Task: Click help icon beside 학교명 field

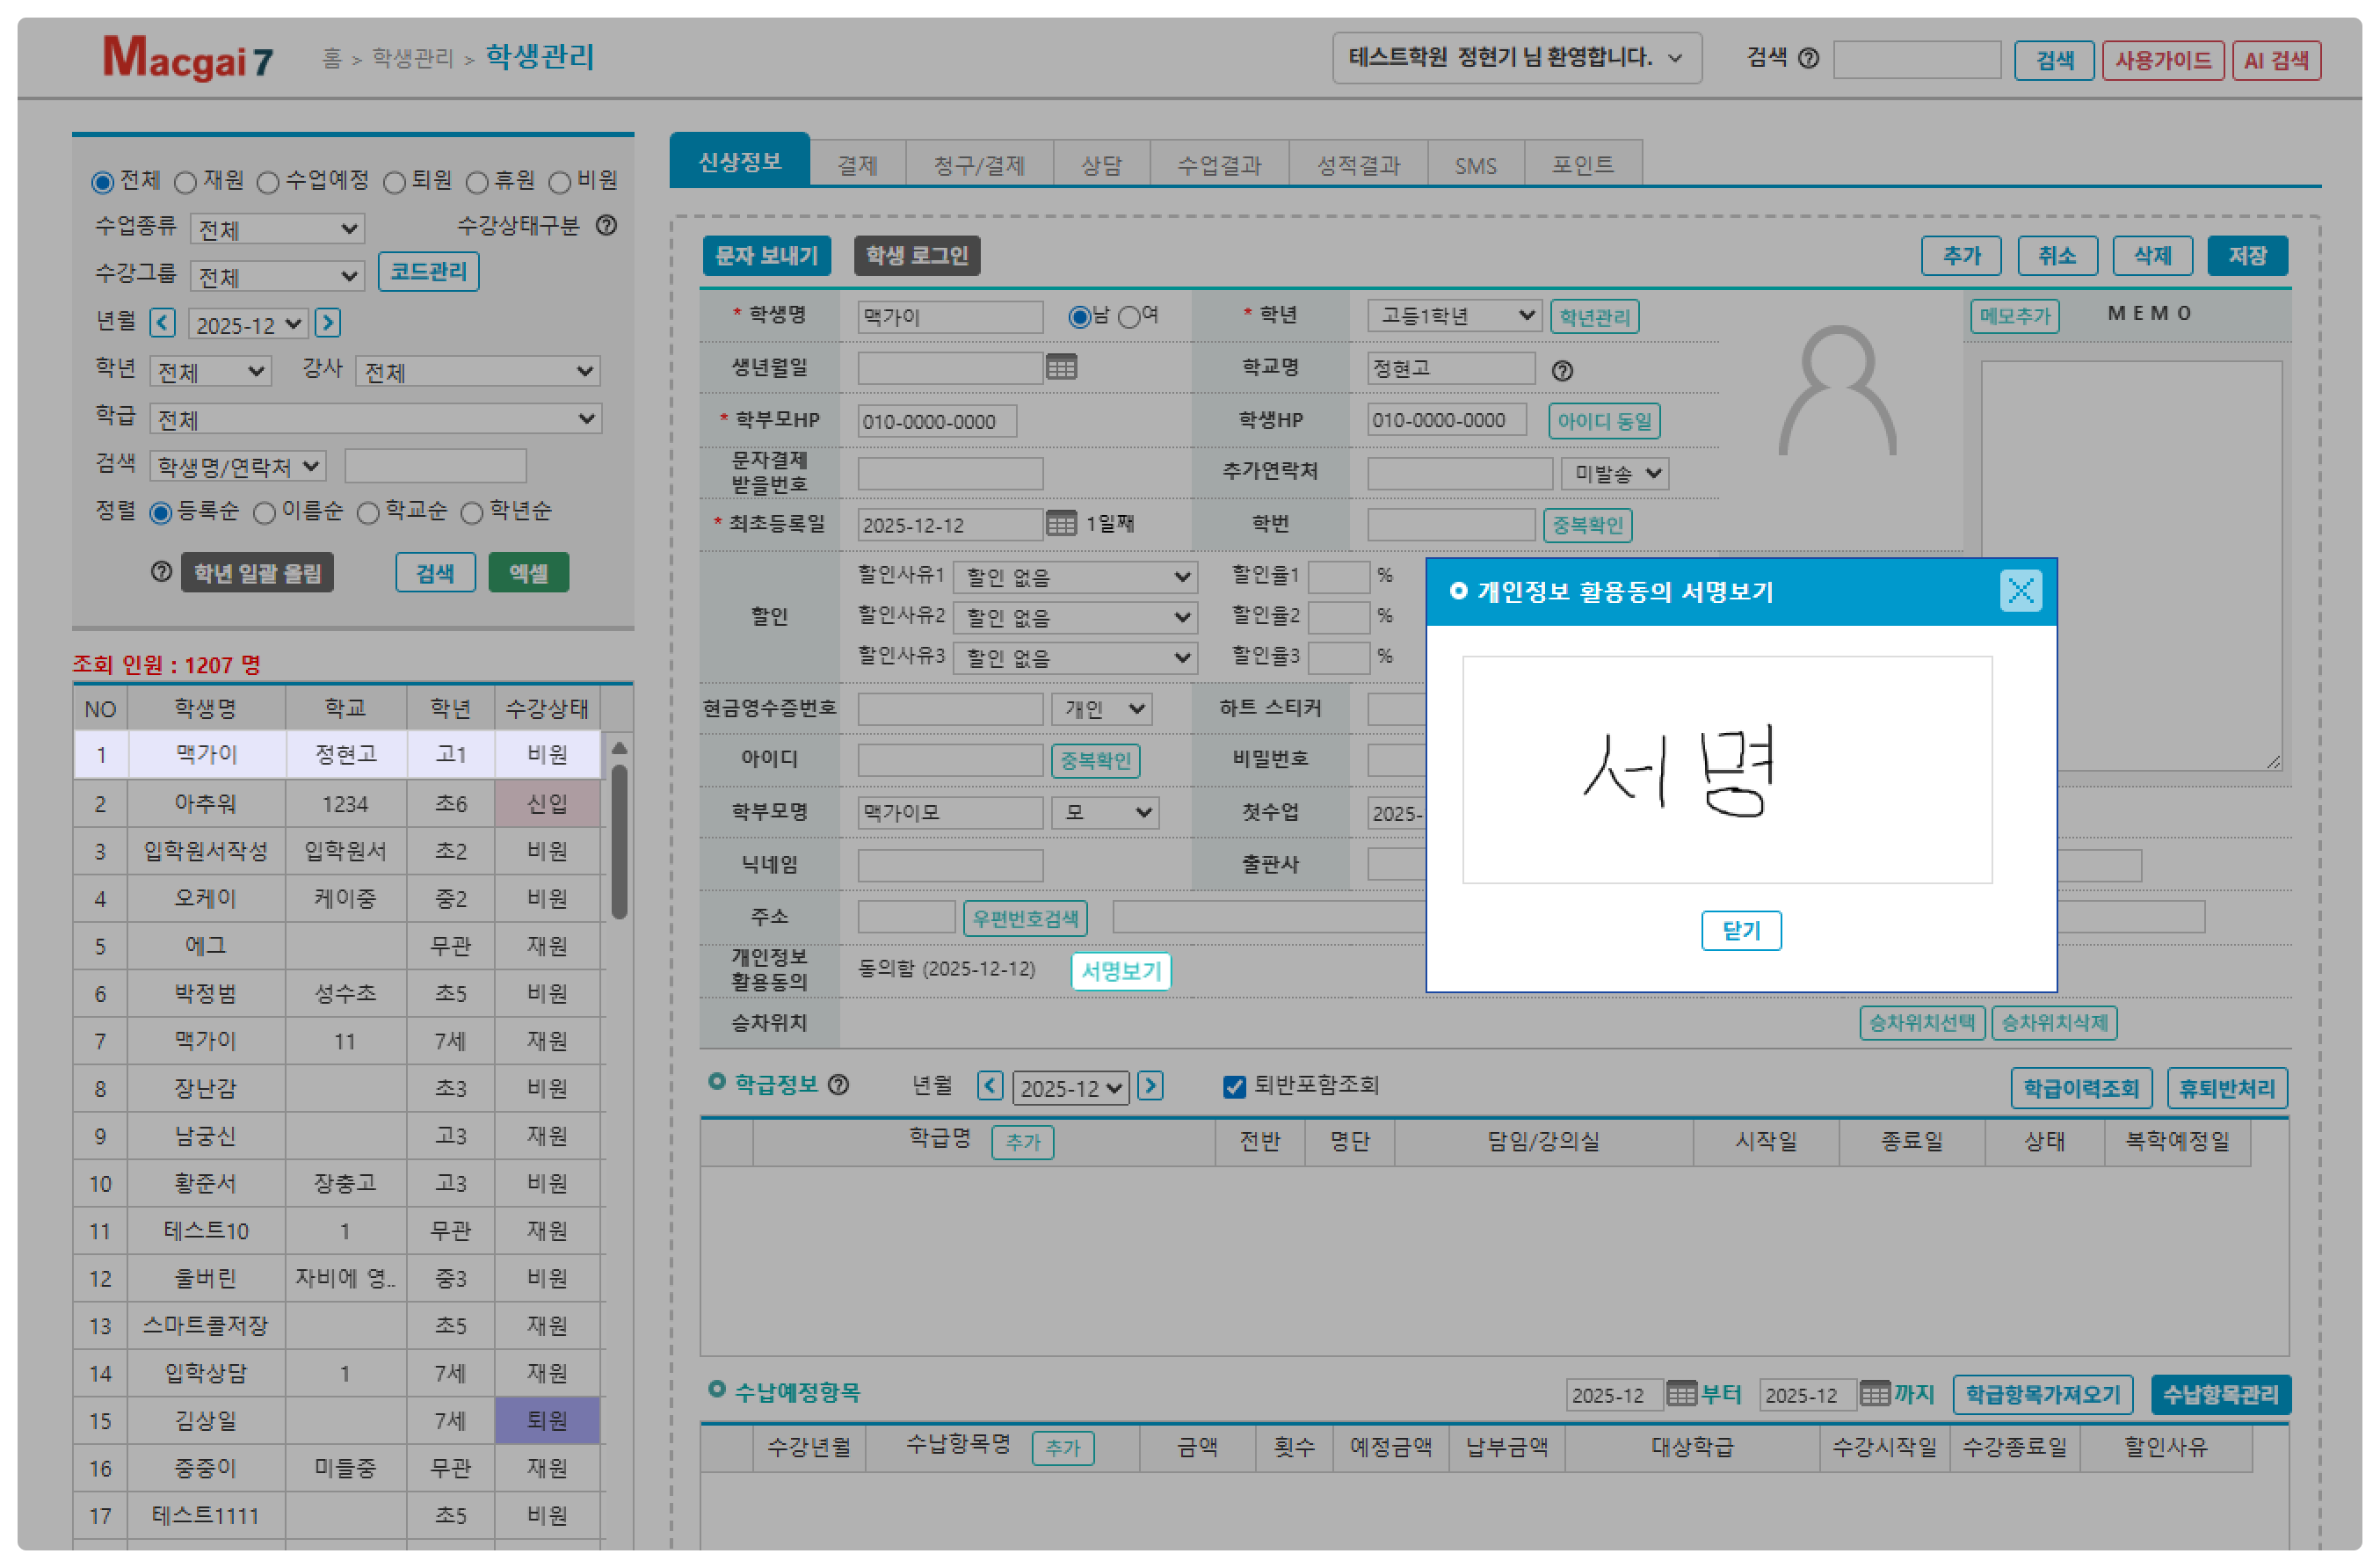Action: 1562,371
